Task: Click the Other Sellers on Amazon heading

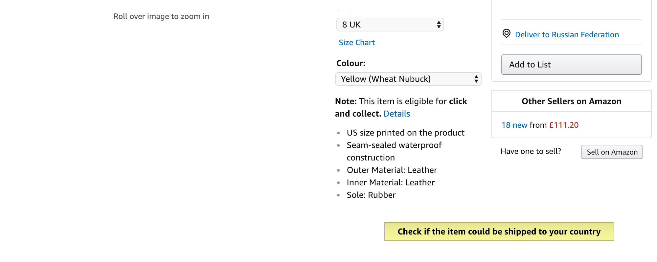Action: tap(571, 101)
